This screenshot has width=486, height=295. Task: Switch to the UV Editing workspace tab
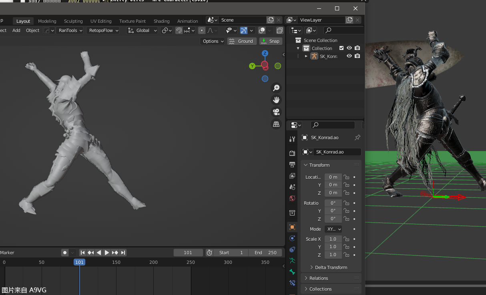pyautogui.click(x=101, y=21)
